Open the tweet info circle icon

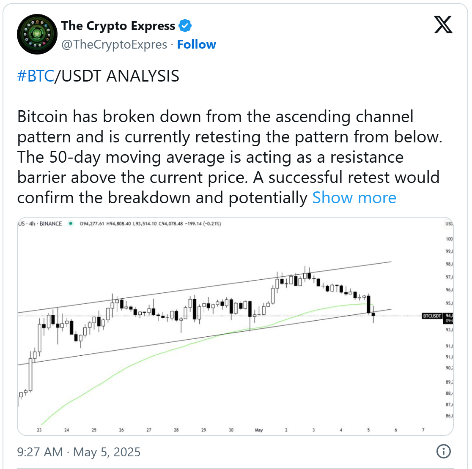[x=443, y=451]
